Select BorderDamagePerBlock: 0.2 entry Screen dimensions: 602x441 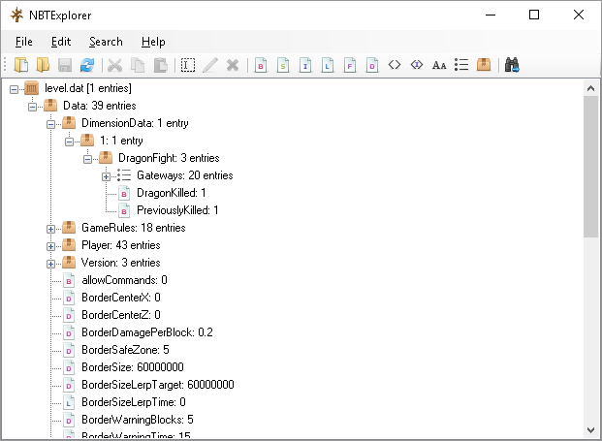coord(147,332)
